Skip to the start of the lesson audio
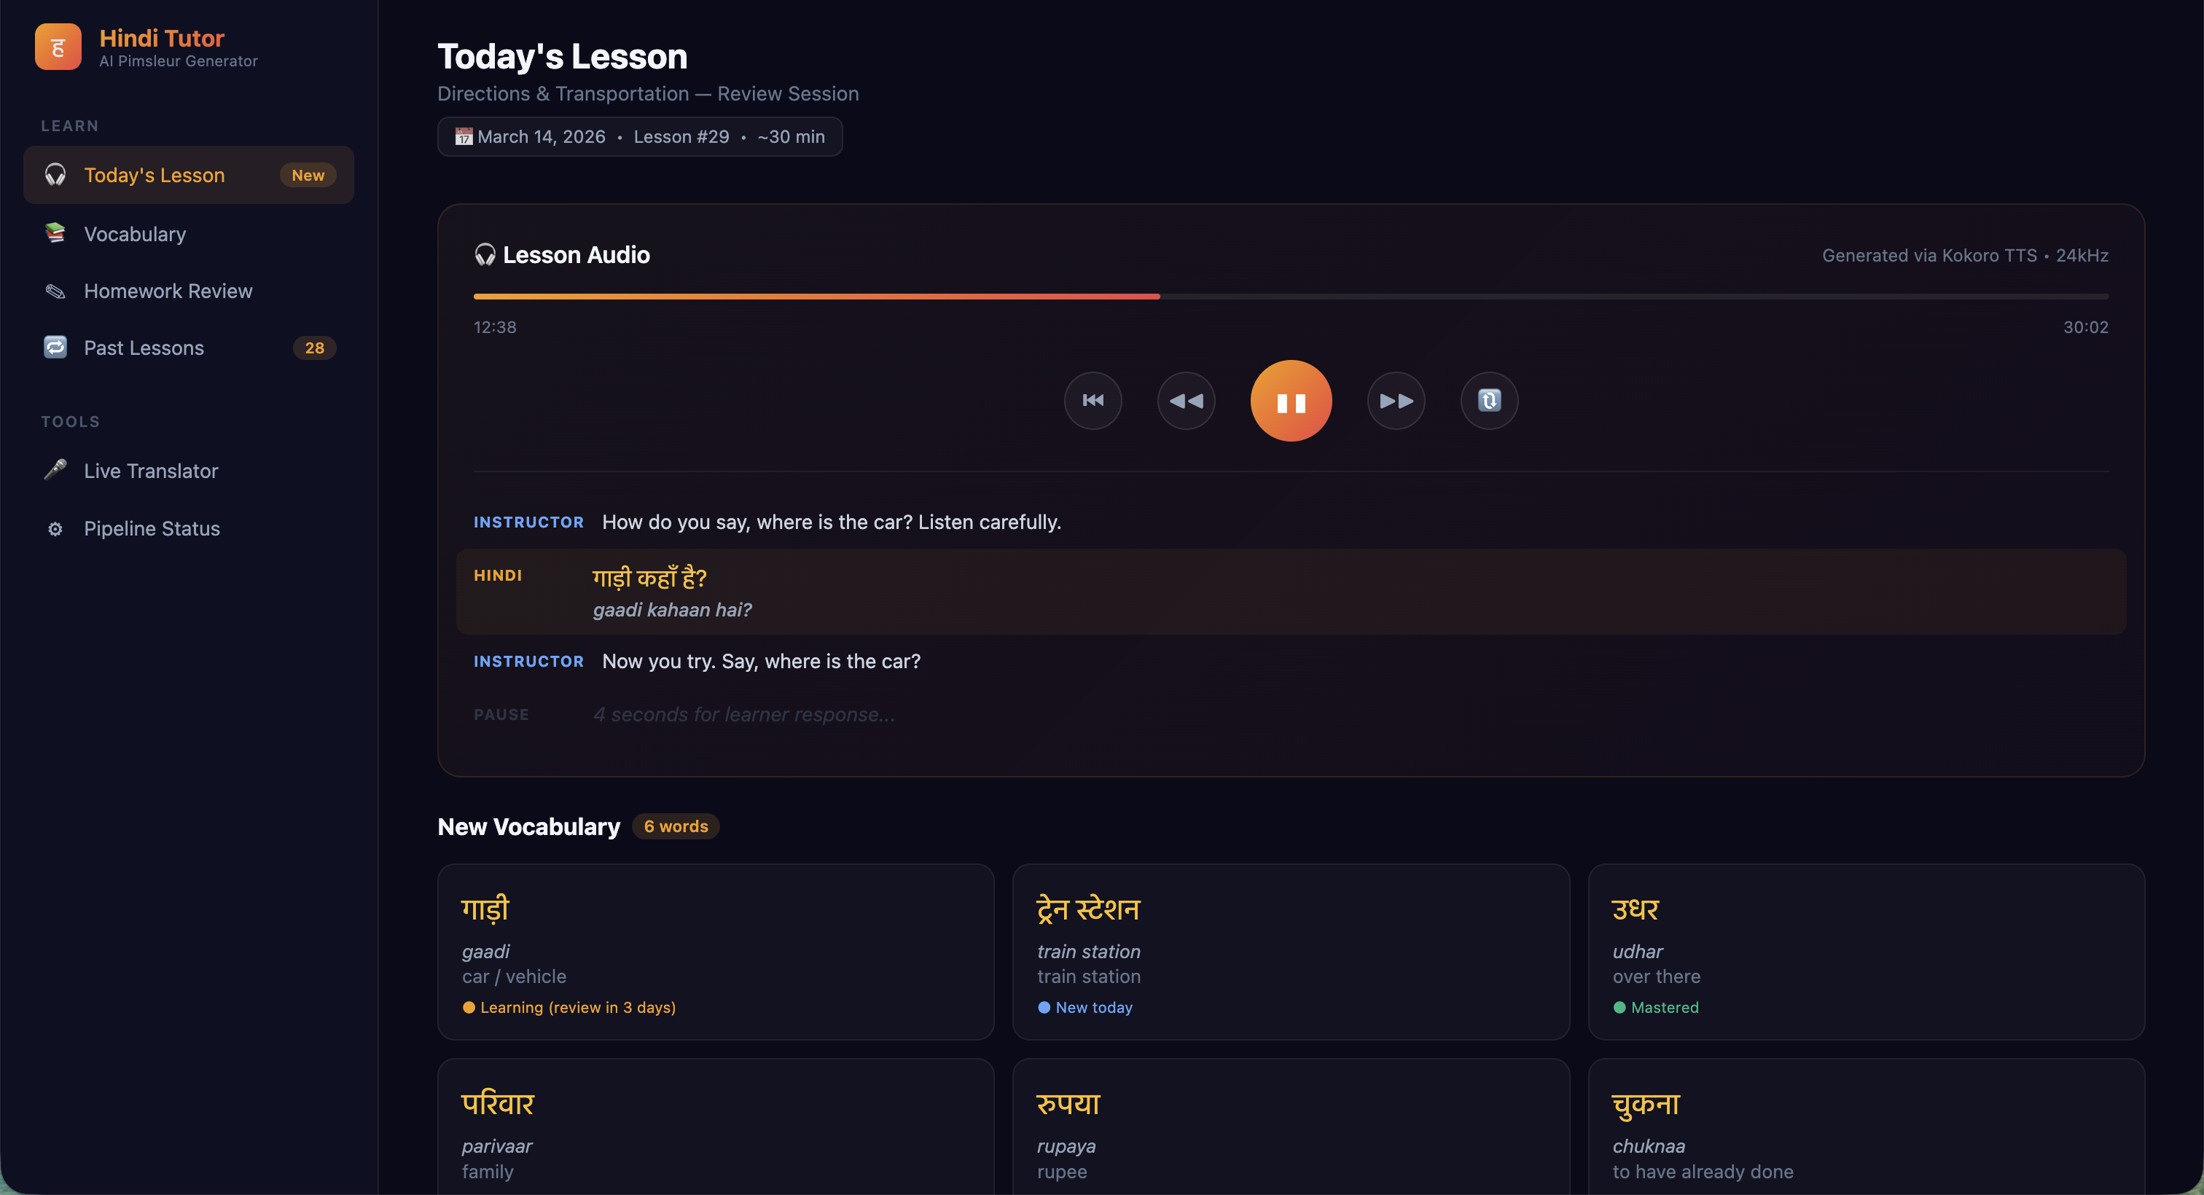The width and height of the screenshot is (2204, 1195). 1093,401
